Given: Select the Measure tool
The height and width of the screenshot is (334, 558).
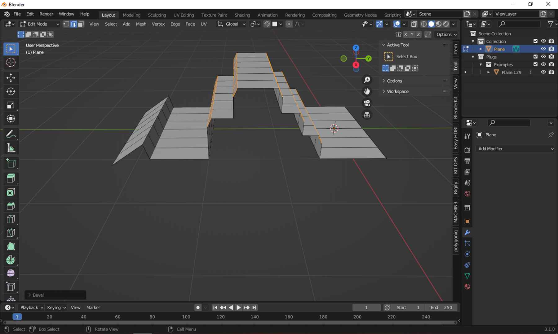Looking at the screenshot, I should tap(11, 148).
